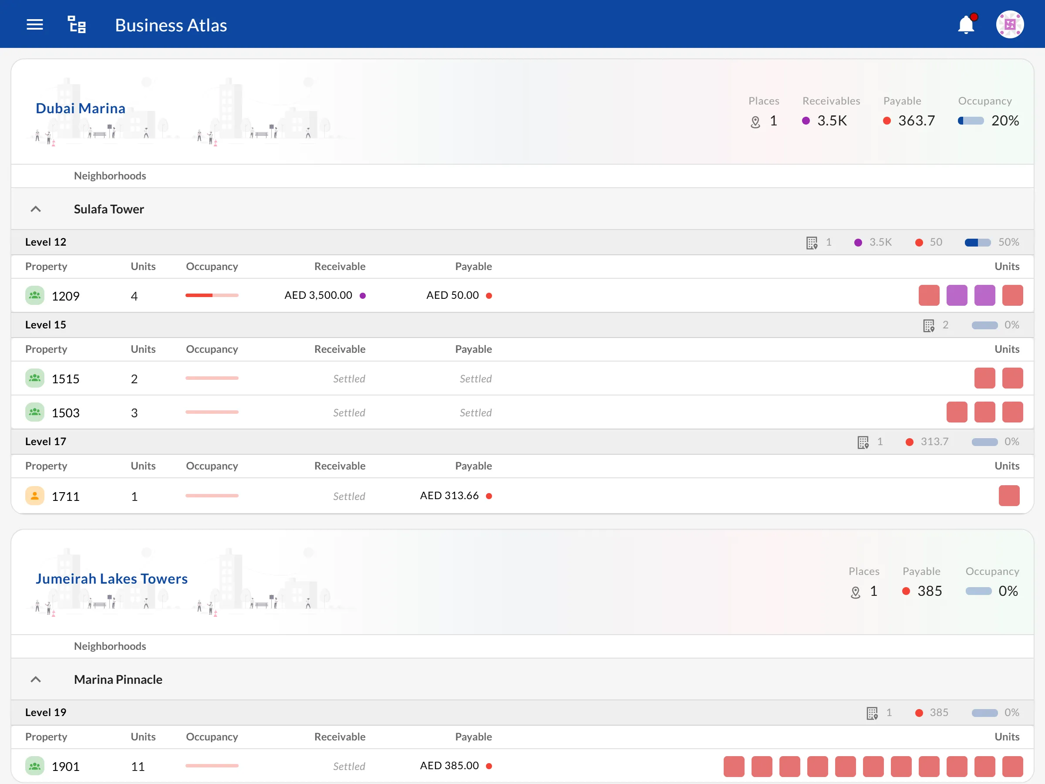Open the Jumeirah Lakes Towers community link
The width and height of the screenshot is (1045, 784).
(x=111, y=578)
